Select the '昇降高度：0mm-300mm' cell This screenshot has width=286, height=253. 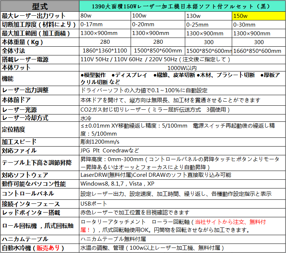pyautogui.click(x=182, y=163)
